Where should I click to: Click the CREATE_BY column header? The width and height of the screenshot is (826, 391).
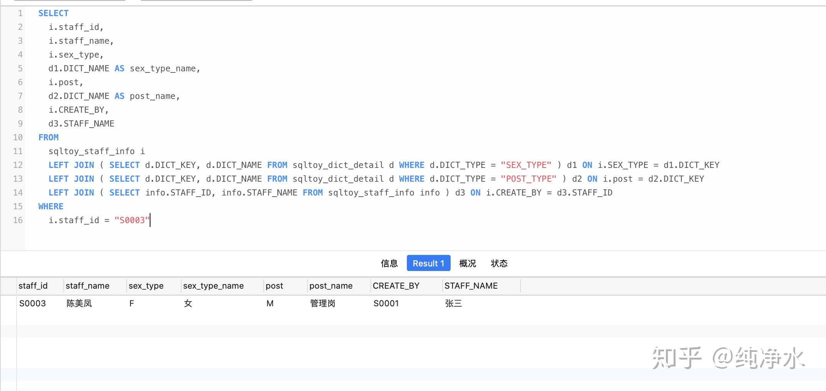(x=396, y=286)
